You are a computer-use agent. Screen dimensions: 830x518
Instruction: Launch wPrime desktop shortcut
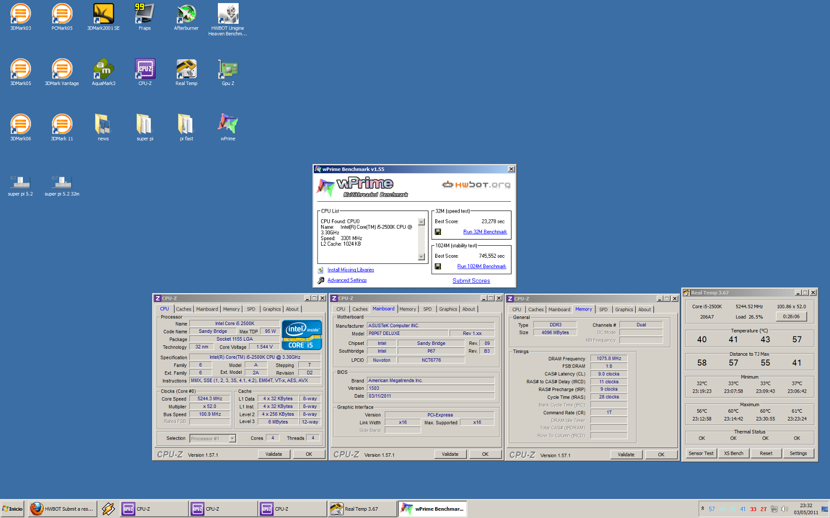228,128
